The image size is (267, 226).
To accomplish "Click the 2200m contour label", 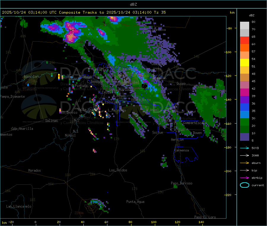I will 79,213.
